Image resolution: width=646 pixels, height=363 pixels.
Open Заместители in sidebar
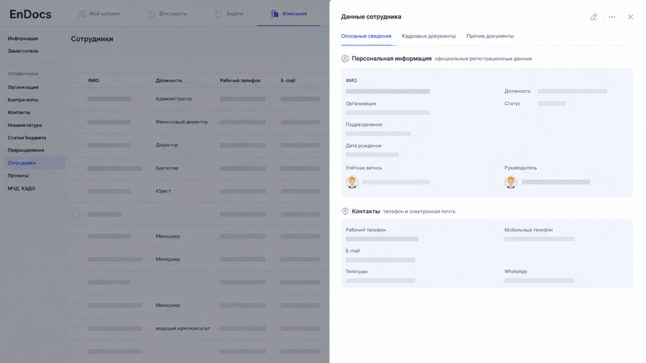[23, 51]
